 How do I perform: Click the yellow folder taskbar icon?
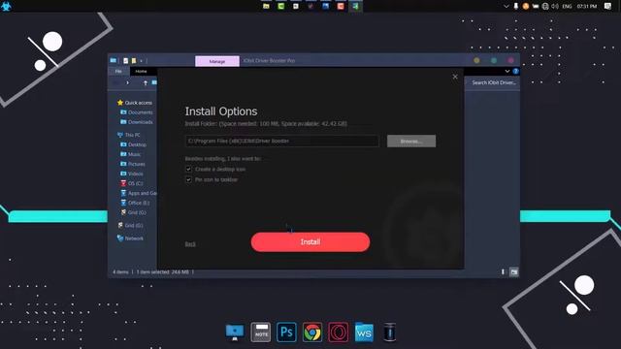[266, 6]
